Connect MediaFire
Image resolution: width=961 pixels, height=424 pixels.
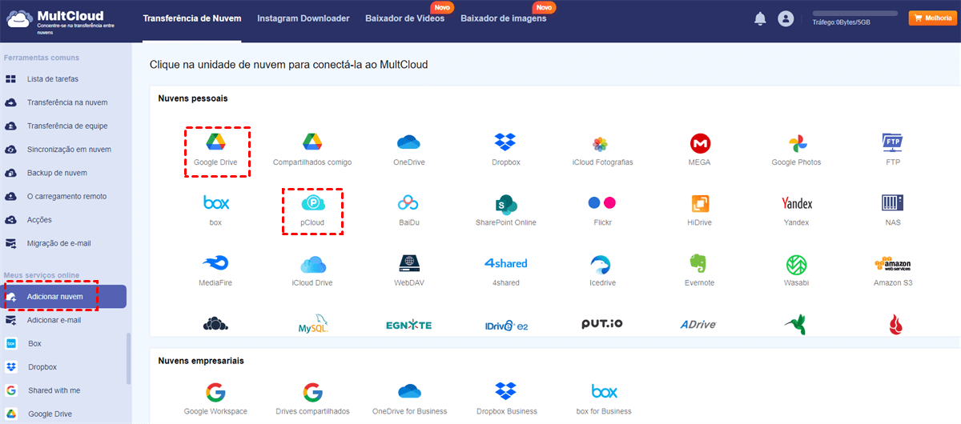click(216, 270)
